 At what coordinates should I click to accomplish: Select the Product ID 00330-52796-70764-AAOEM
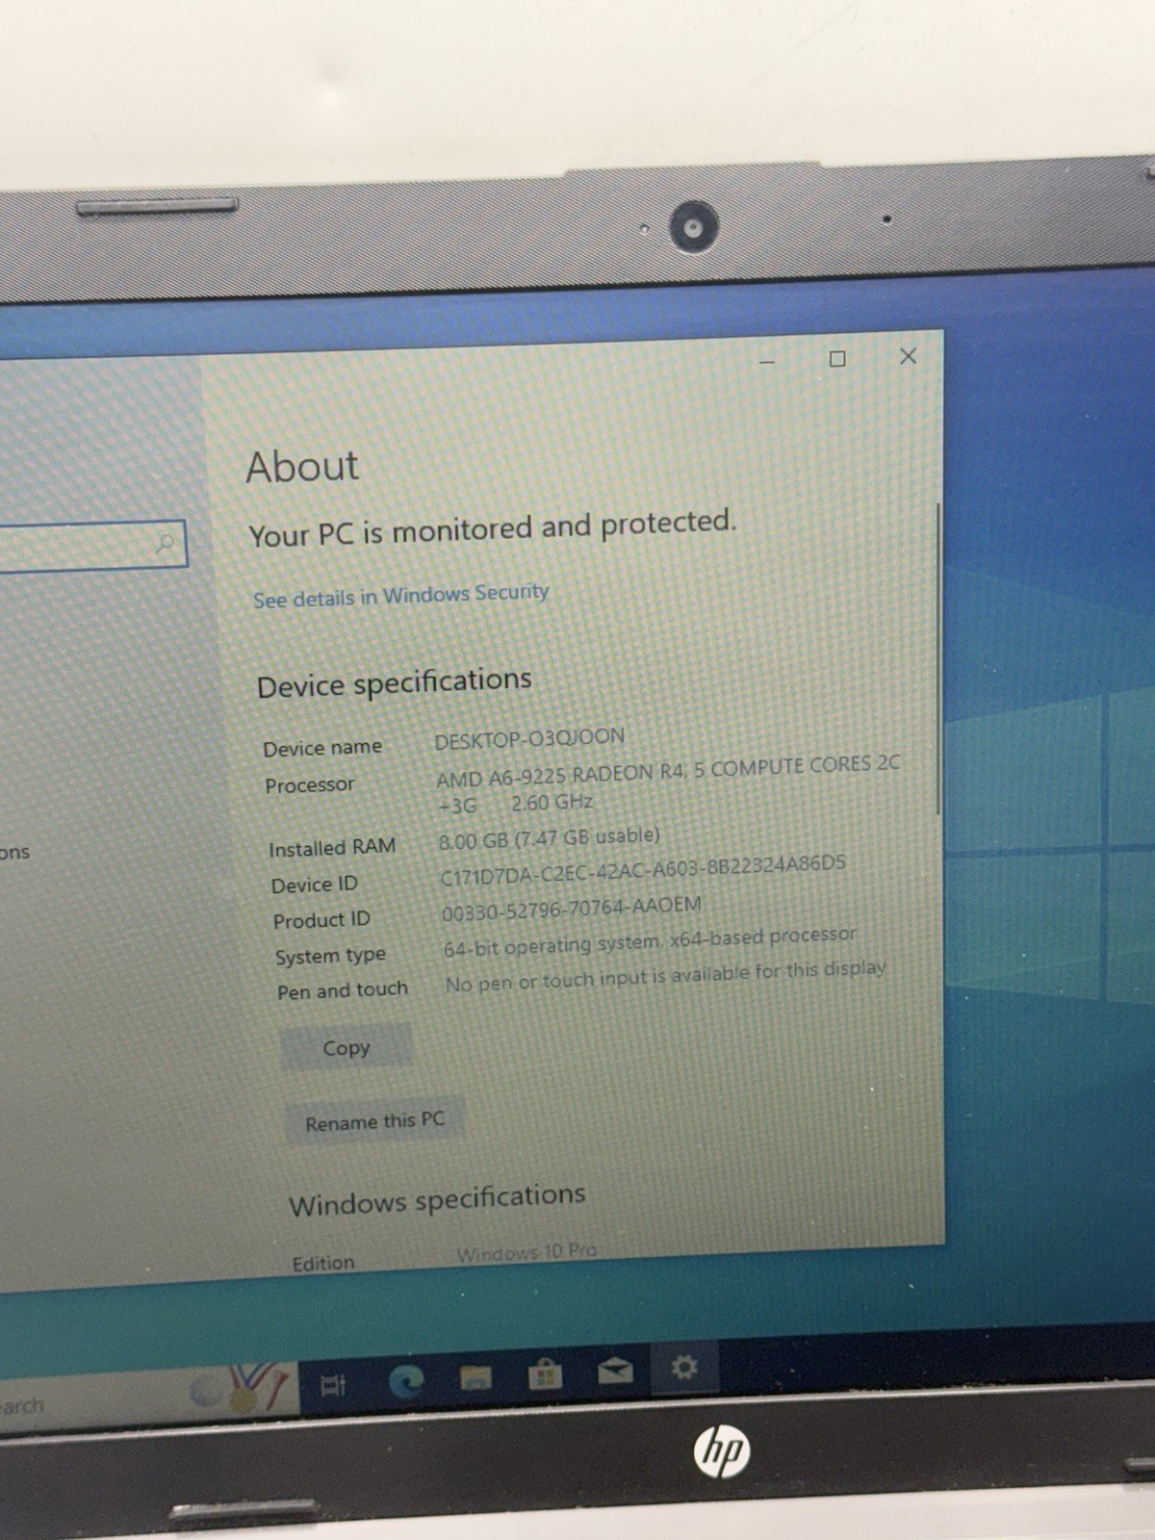(572, 909)
